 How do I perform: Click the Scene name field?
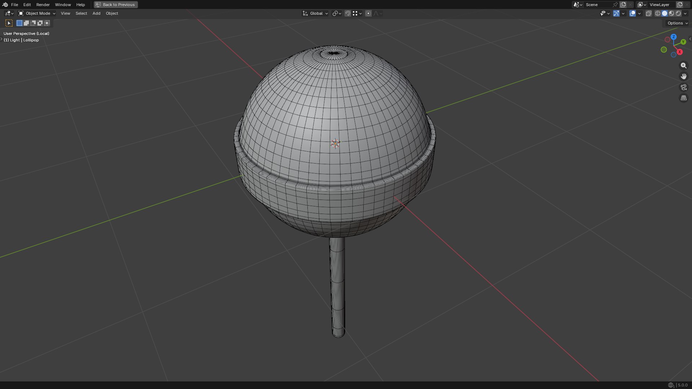tap(598, 5)
